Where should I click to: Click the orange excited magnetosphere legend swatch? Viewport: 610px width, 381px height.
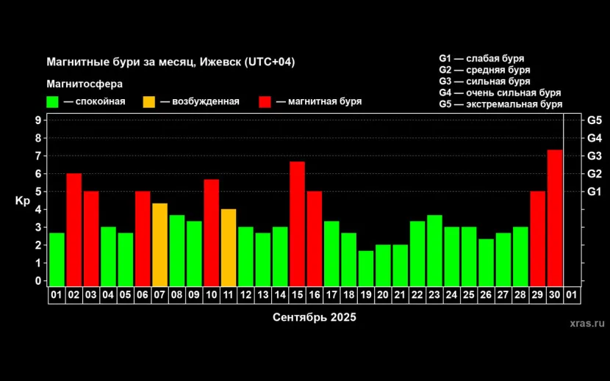pyautogui.click(x=149, y=102)
